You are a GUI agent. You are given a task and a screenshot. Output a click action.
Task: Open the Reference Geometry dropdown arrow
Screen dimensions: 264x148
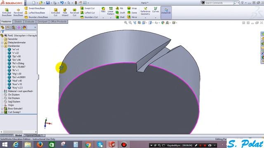[145, 18]
